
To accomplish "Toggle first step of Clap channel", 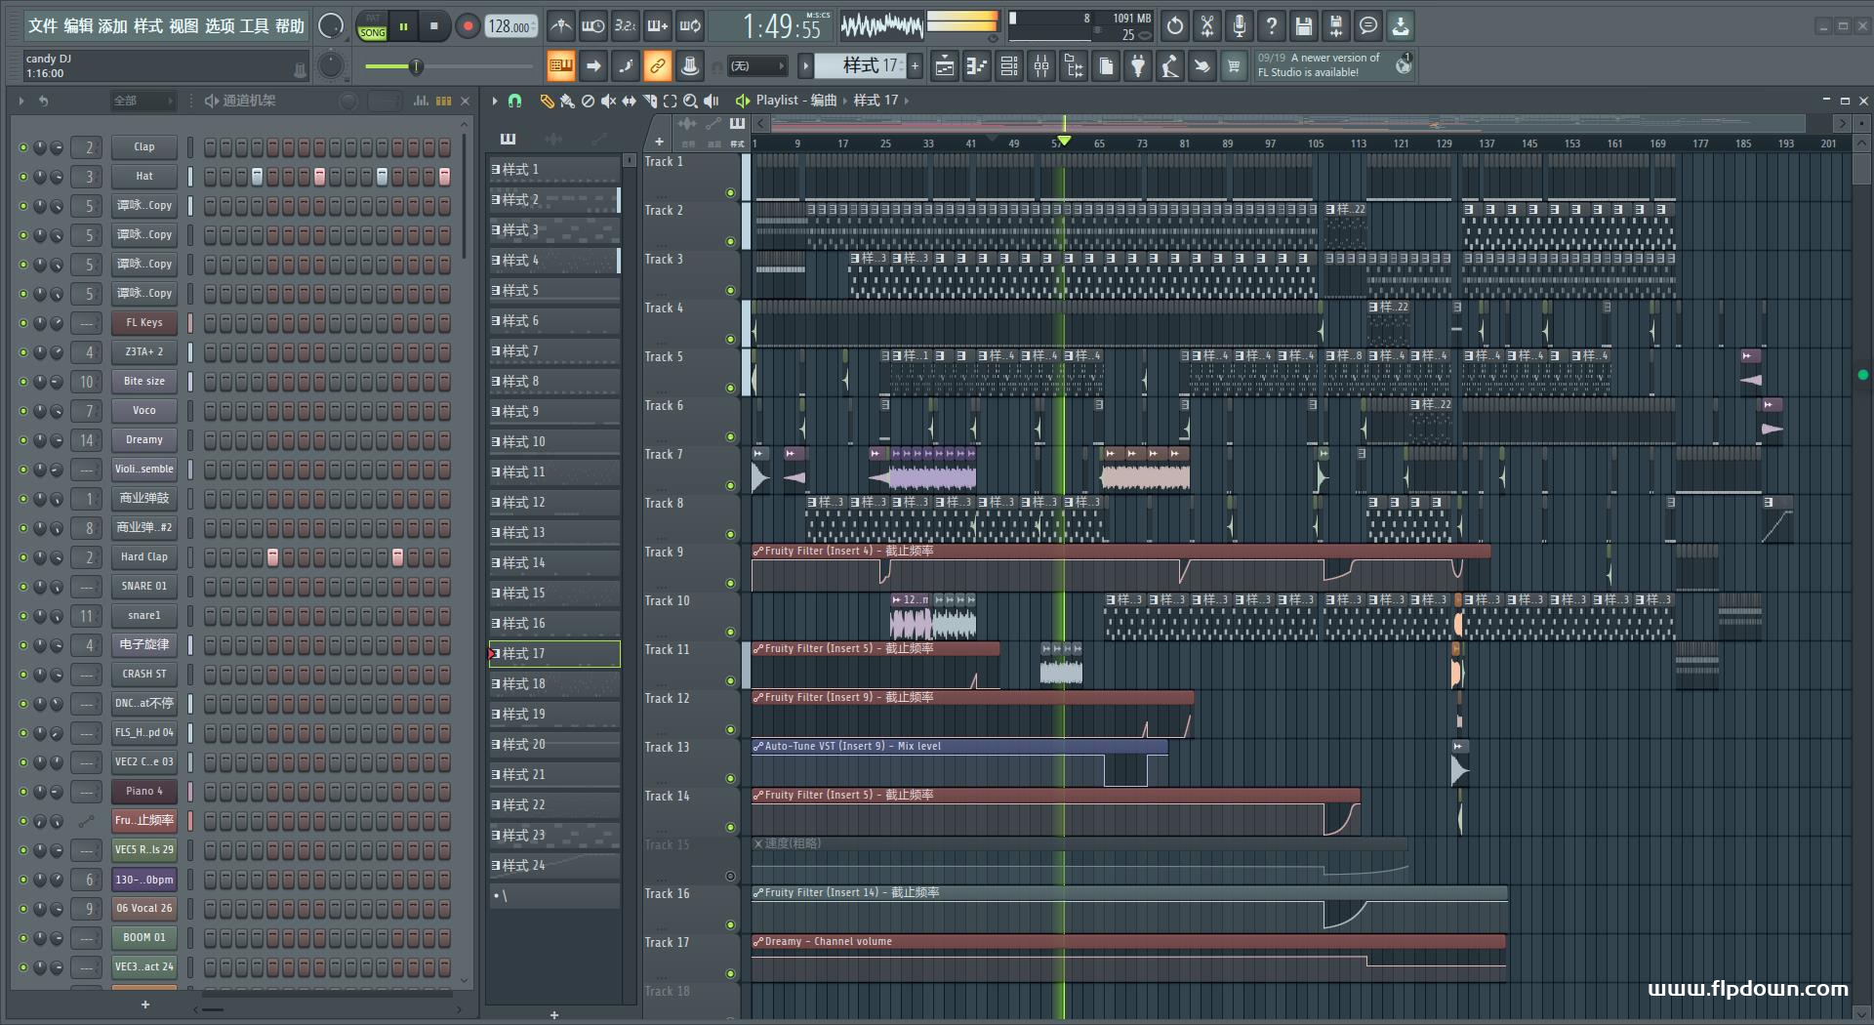I will tap(211, 147).
